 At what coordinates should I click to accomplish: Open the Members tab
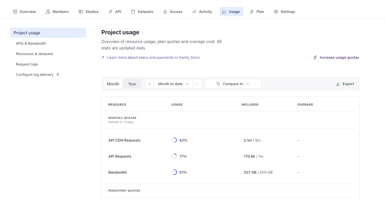[x=57, y=12]
